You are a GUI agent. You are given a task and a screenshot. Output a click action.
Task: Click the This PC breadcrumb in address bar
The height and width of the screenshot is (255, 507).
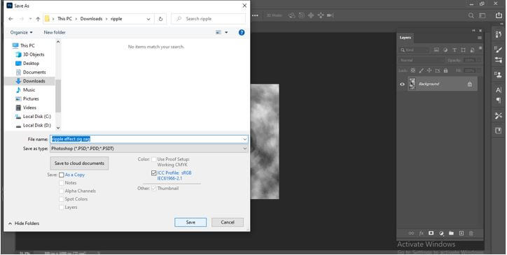coord(64,19)
